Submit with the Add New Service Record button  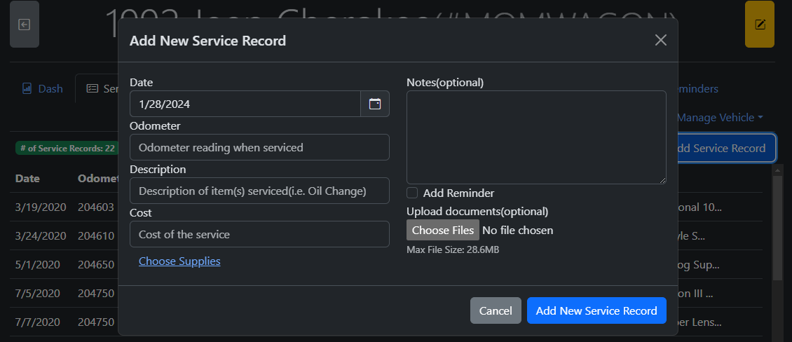(x=596, y=310)
